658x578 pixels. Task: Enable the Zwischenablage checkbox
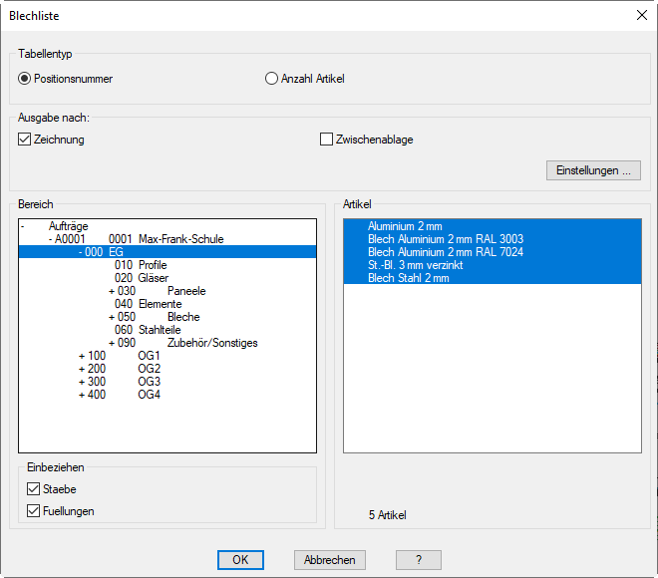coord(326,140)
